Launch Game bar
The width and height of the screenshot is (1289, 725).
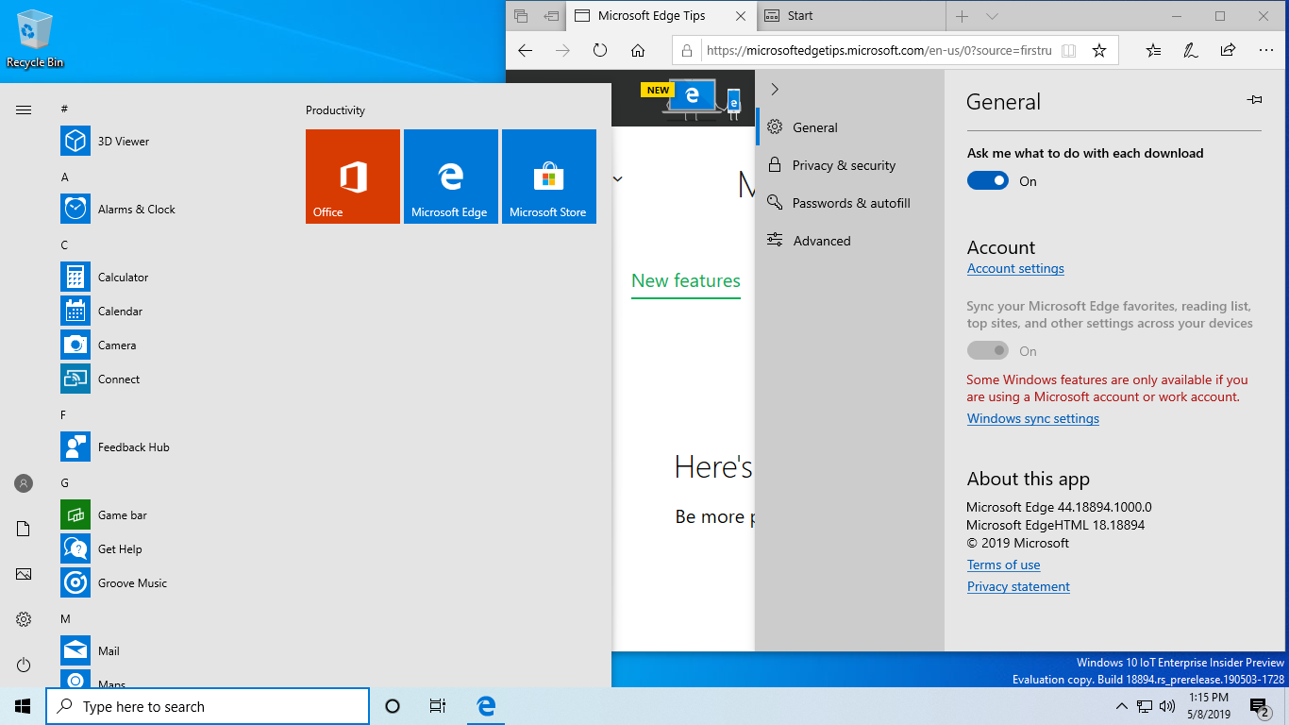coord(75,515)
